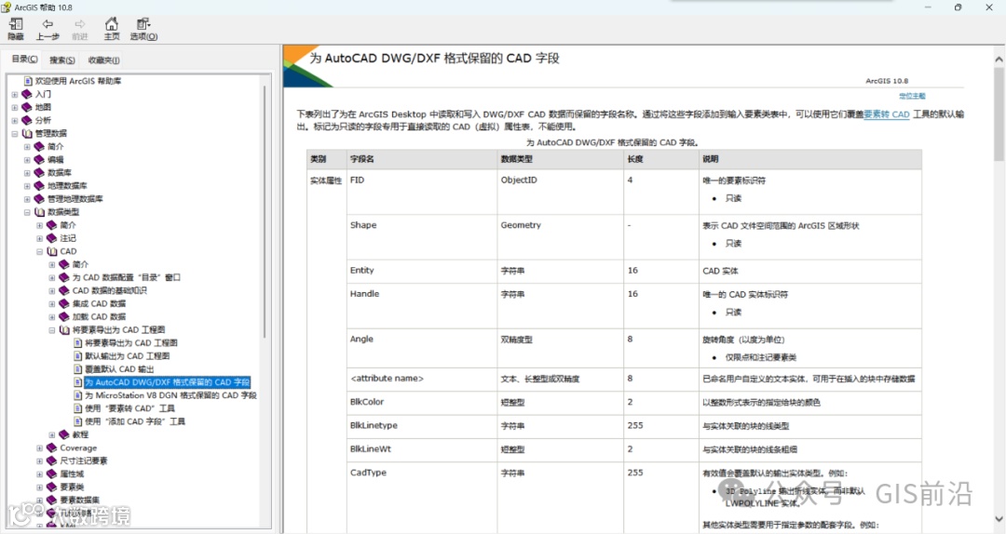Open the 使用“要素转 CAD”工具 topic
Image resolution: width=1006 pixels, height=534 pixels.
(130, 408)
